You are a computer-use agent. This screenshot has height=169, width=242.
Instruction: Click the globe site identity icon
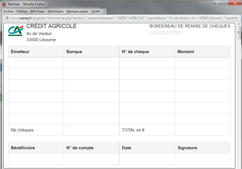tap(7, 18)
